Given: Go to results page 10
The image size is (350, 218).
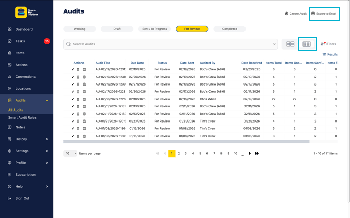Looking at the screenshot, I should pos(236,153).
